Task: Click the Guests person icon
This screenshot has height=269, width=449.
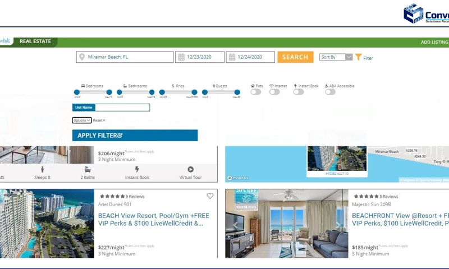Action: 214,86
